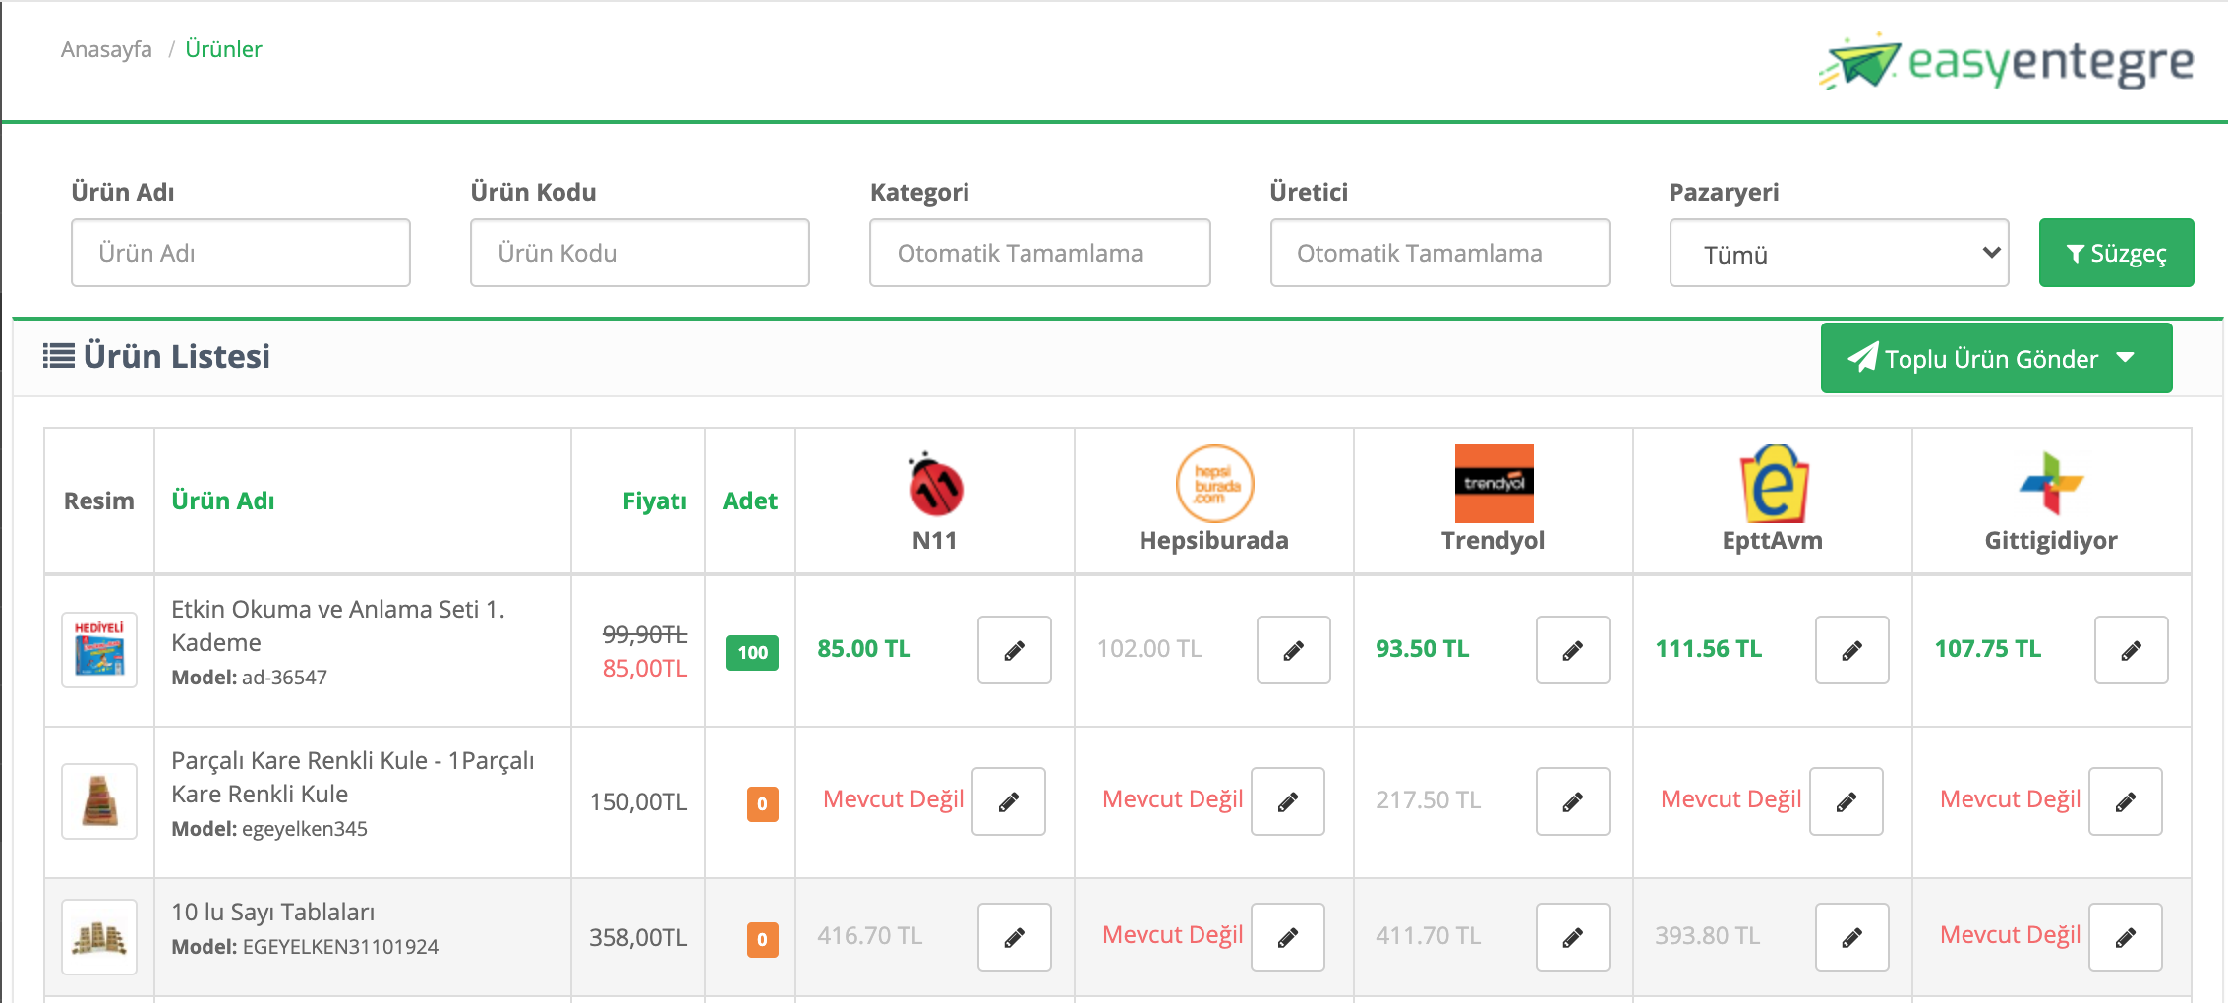Focus the Ürün Adı input field
The width and height of the screenshot is (2228, 1003).
[x=241, y=253]
